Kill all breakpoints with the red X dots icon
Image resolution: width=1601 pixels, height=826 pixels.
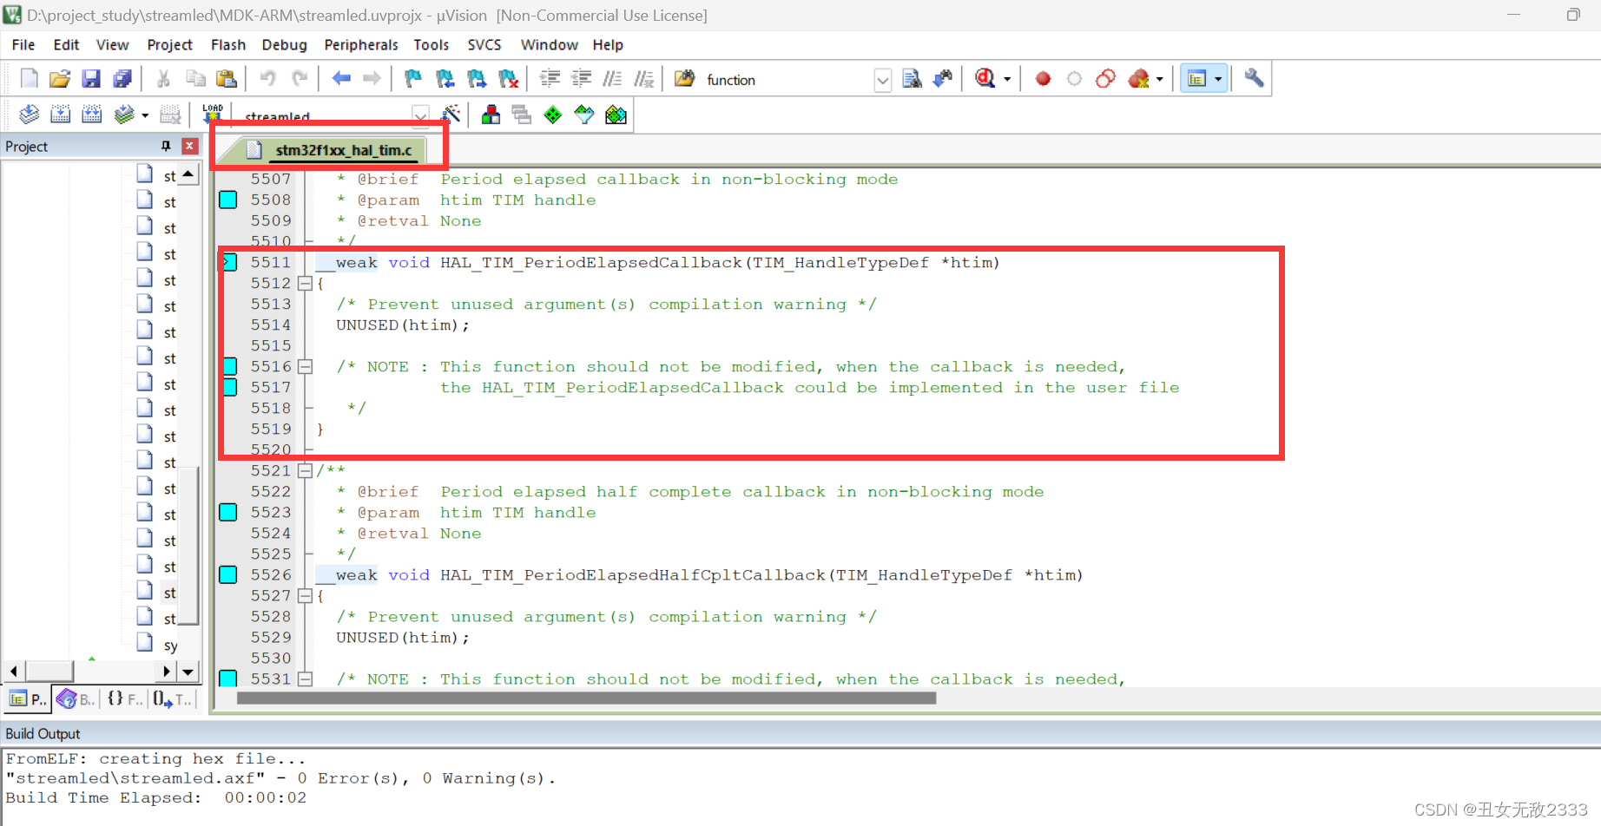(x=1138, y=79)
